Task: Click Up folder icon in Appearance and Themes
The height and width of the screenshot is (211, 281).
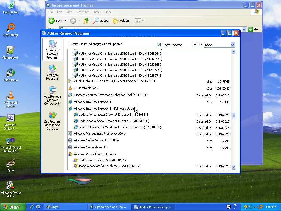Action: click(86, 21)
